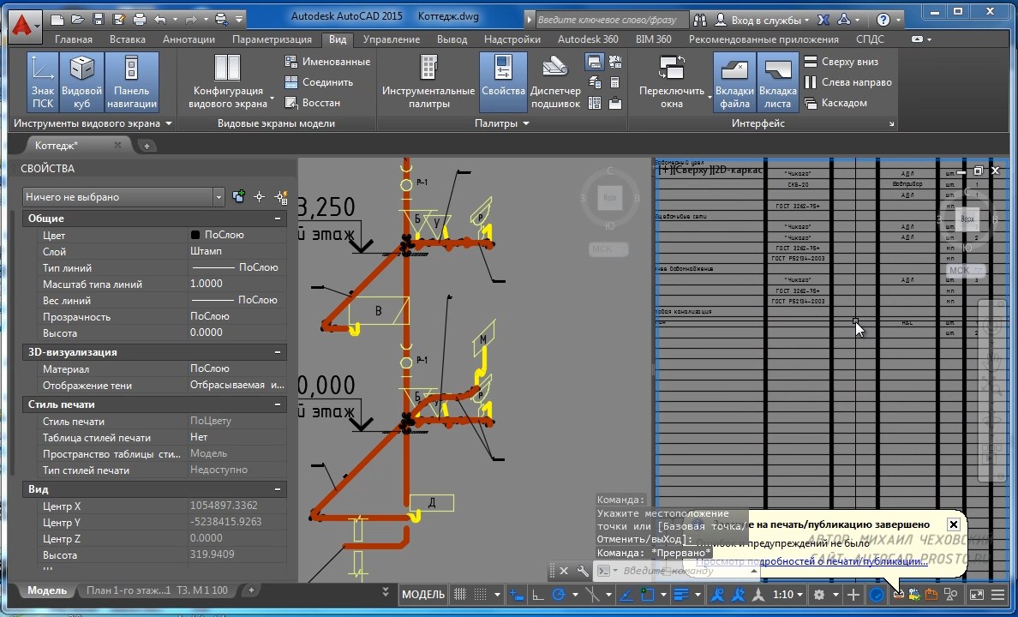Collapse the 3D-визуализация section
This screenshot has height=617, width=1018.
pyautogui.click(x=278, y=352)
